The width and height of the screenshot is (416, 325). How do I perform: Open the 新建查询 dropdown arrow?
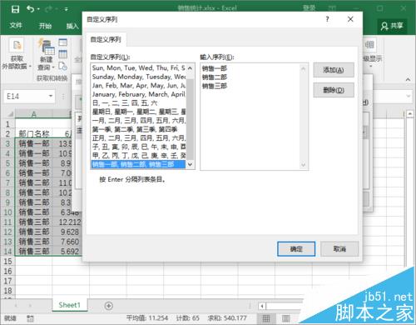53,67
